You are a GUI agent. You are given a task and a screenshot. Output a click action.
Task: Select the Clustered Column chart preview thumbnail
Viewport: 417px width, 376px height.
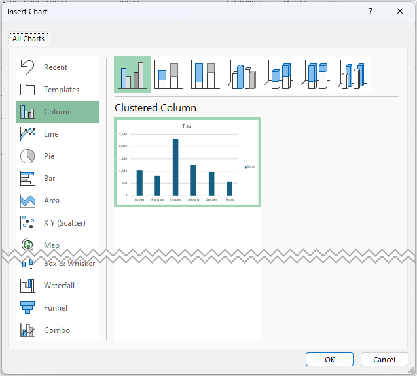(x=187, y=162)
